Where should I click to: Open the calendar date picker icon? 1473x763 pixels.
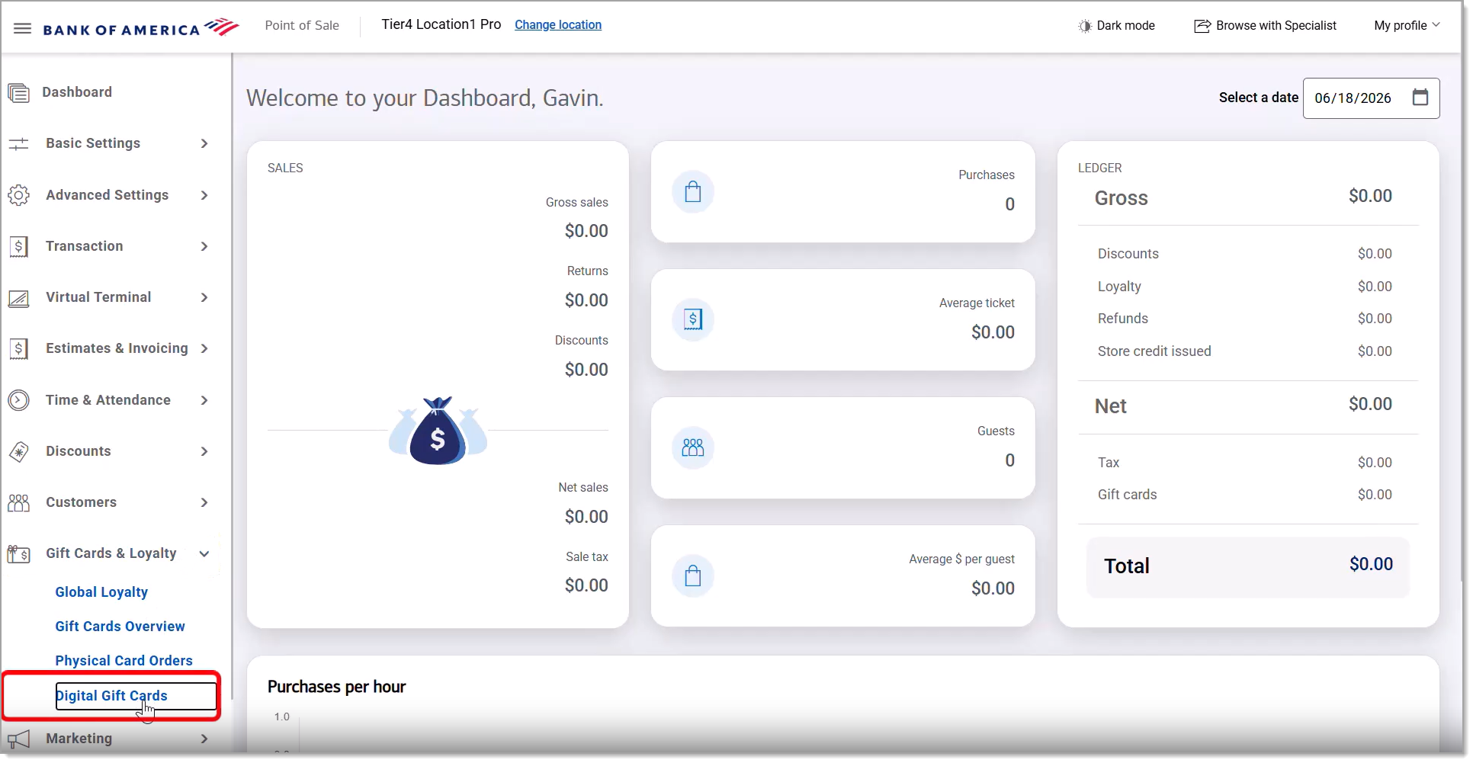(x=1420, y=98)
